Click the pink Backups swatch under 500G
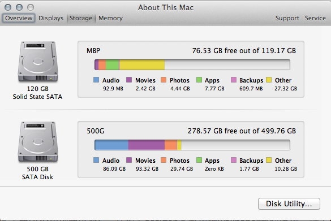 [x=234, y=160]
